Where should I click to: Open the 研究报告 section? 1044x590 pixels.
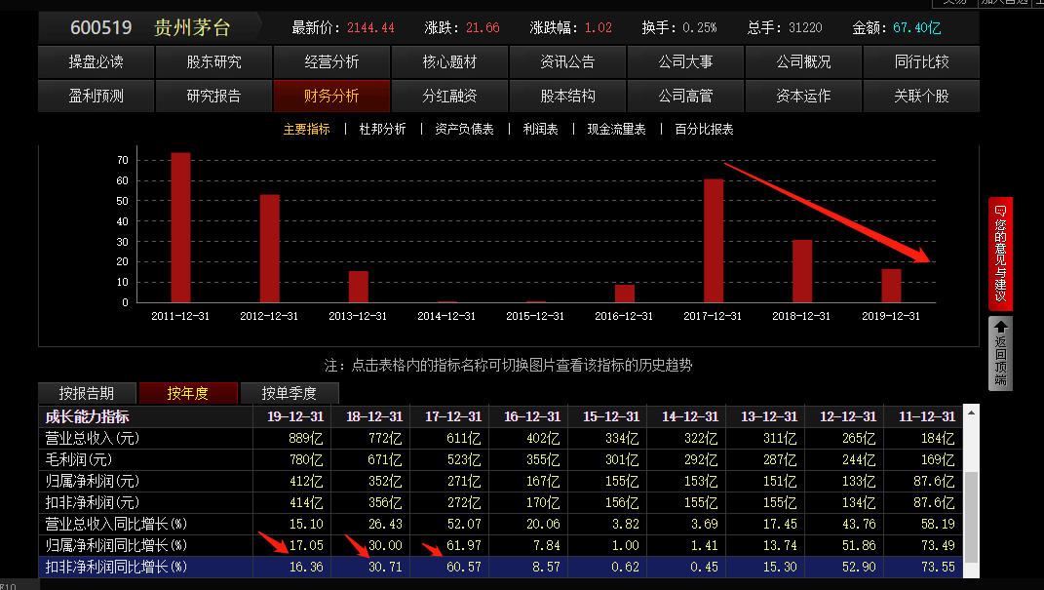pyautogui.click(x=213, y=97)
